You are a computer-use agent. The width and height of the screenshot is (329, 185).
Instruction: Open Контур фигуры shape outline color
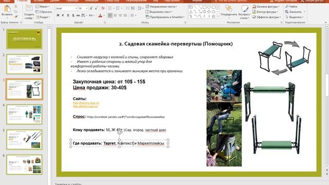265,12
